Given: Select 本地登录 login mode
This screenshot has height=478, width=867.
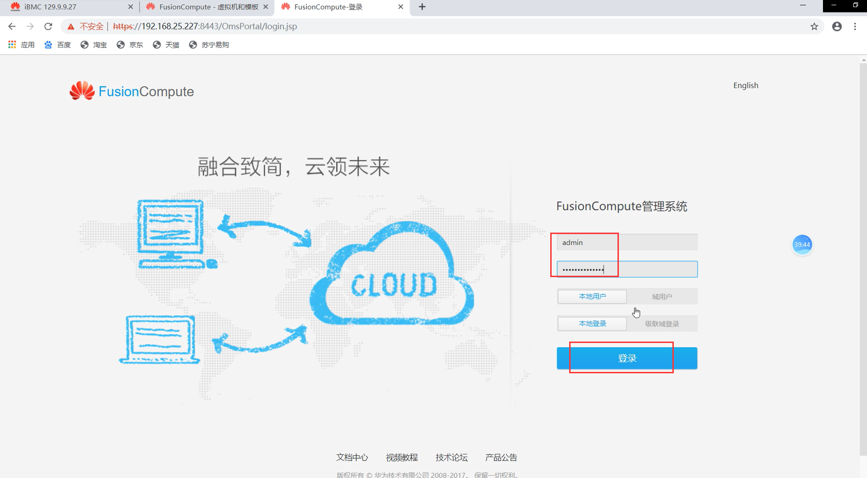Looking at the screenshot, I should (592, 324).
